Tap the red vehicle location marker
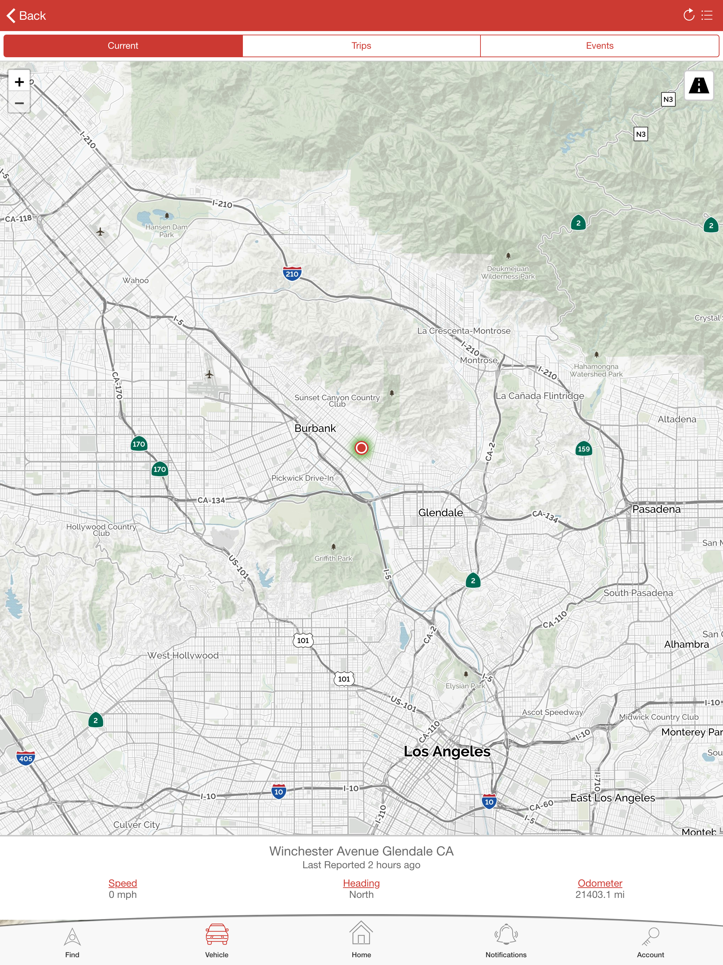 point(361,448)
